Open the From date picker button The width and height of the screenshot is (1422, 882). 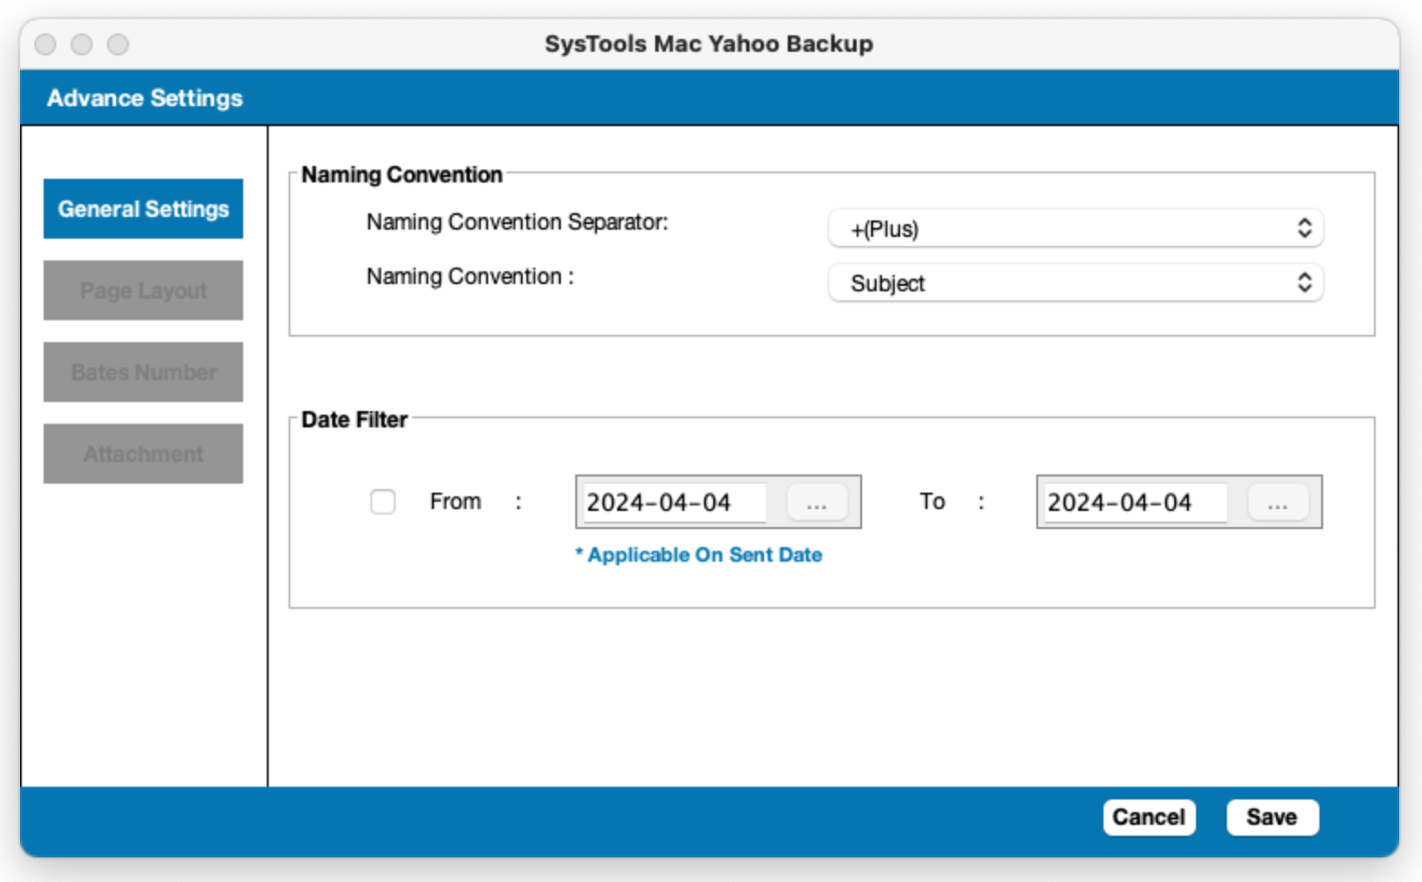(817, 502)
